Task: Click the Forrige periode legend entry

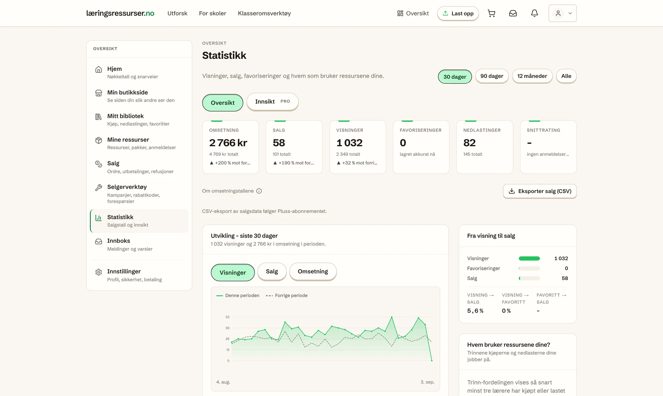Action: pos(286,295)
